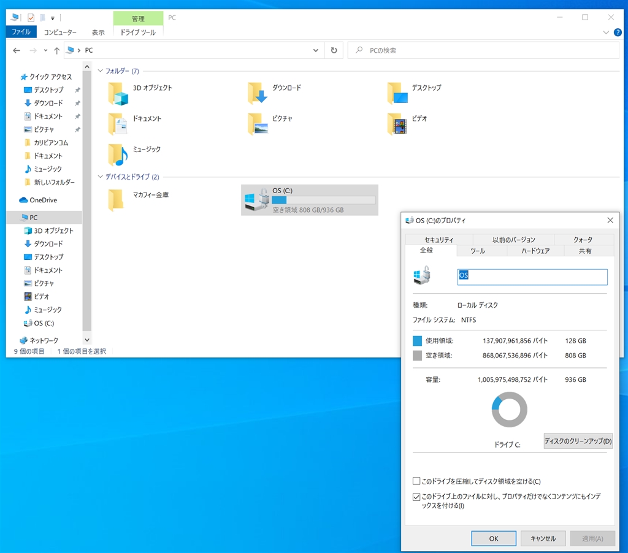Open OneDrive in the navigation pane

pyautogui.click(x=39, y=200)
